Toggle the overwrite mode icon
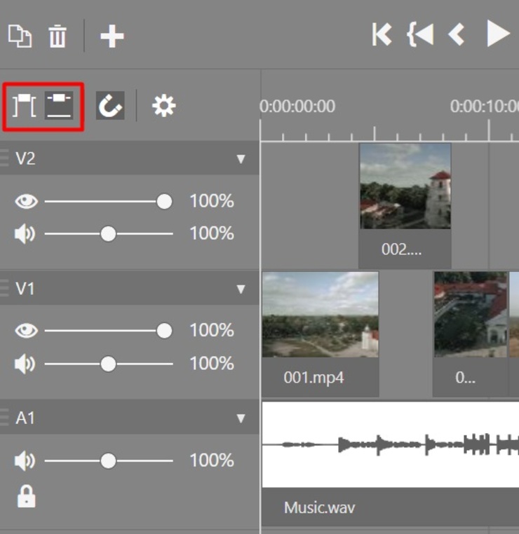The width and height of the screenshot is (519, 534). [x=59, y=107]
